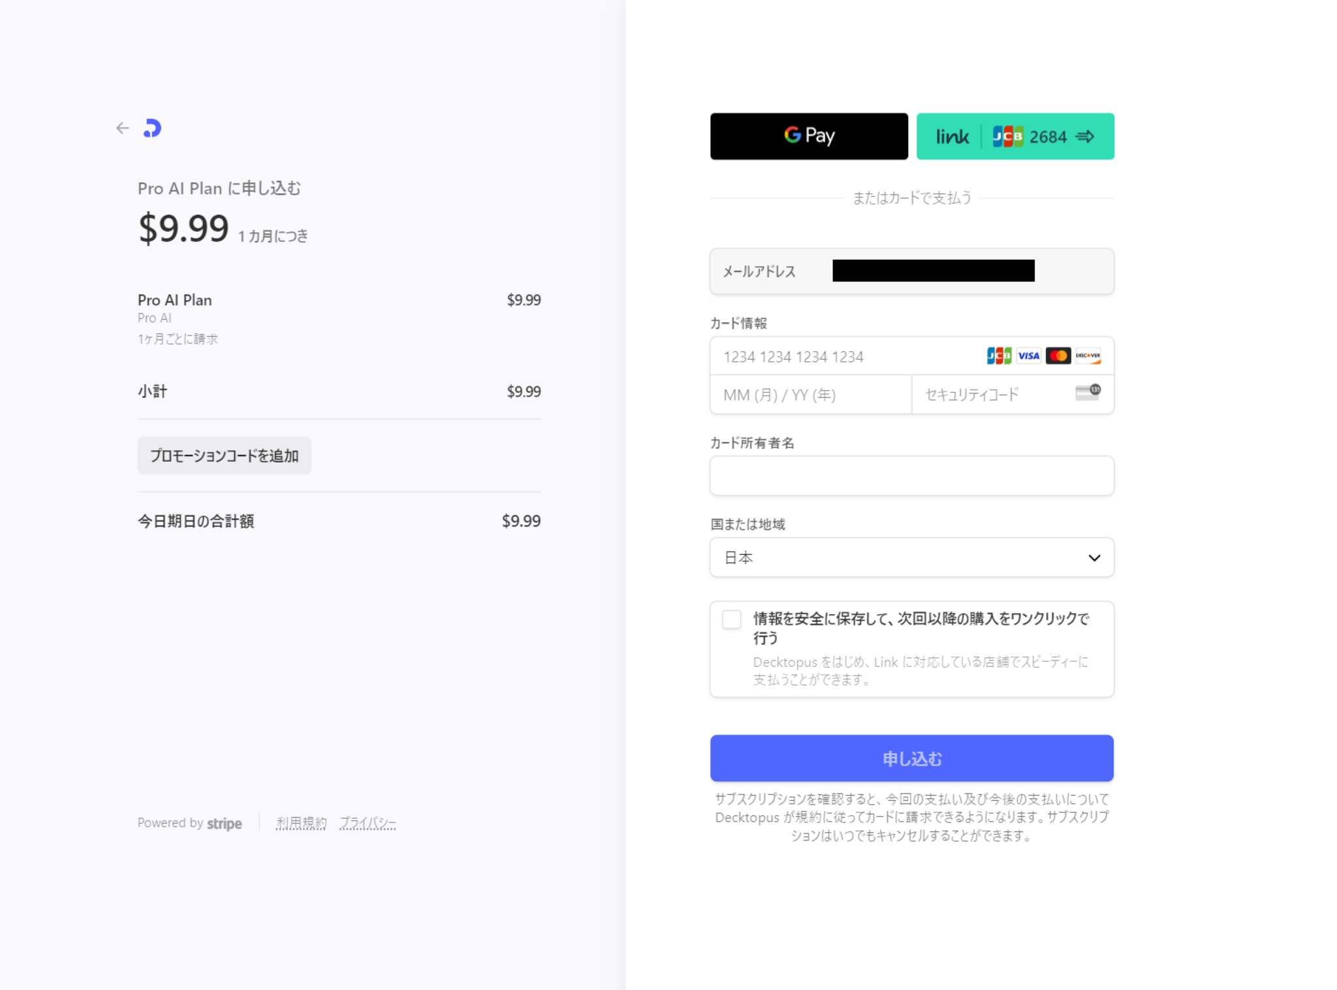Click the blue 申し込む subscribe button
This screenshot has height=990, width=1337.
tap(911, 758)
